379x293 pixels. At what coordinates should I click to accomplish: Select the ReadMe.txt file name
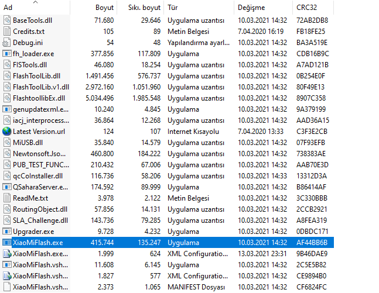point(30,198)
